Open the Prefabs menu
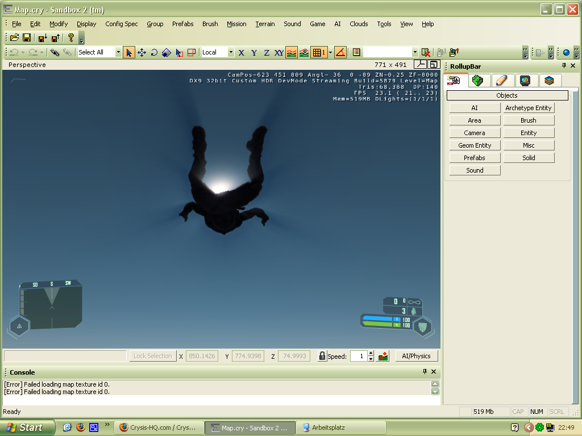The width and height of the screenshot is (582, 436). pyautogui.click(x=182, y=24)
